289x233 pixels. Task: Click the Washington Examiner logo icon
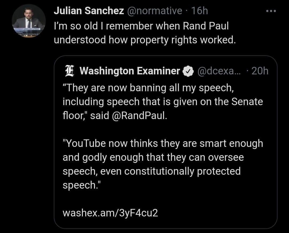click(70, 71)
